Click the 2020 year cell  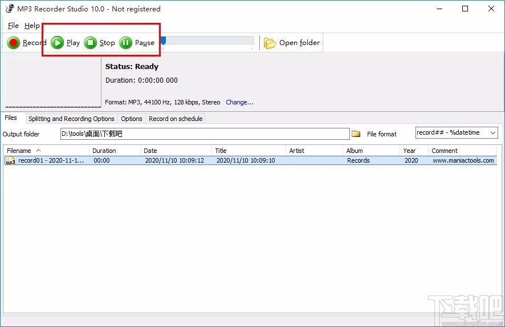click(x=412, y=160)
